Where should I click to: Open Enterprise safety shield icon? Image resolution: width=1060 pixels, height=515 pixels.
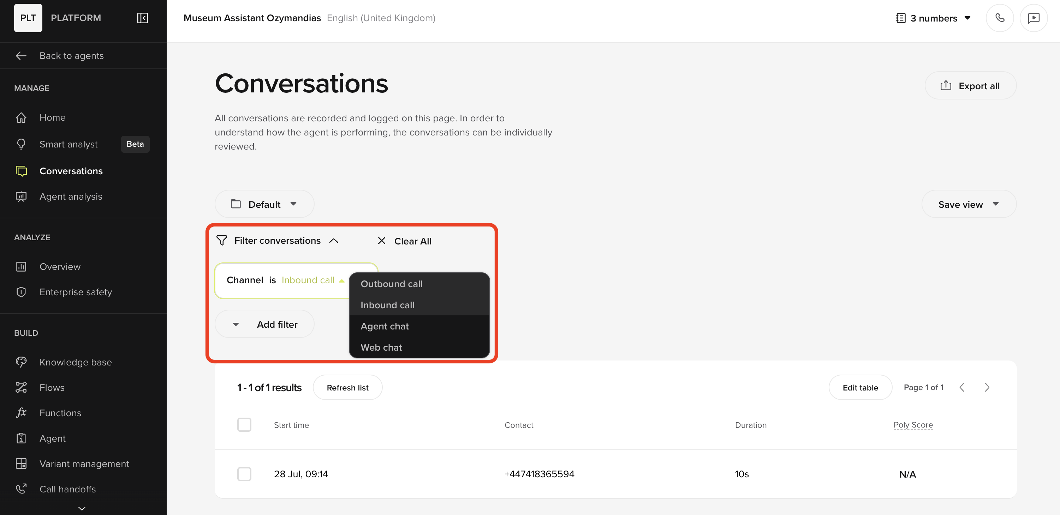coord(21,292)
